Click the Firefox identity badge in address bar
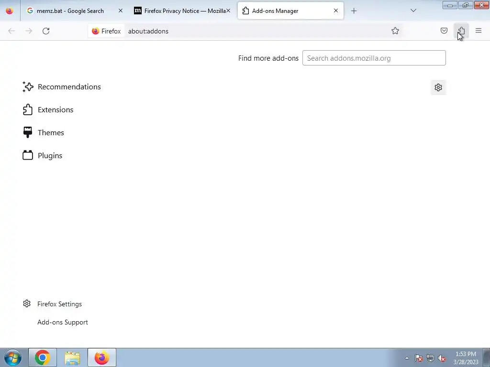The width and height of the screenshot is (490, 367). click(106, 31)
